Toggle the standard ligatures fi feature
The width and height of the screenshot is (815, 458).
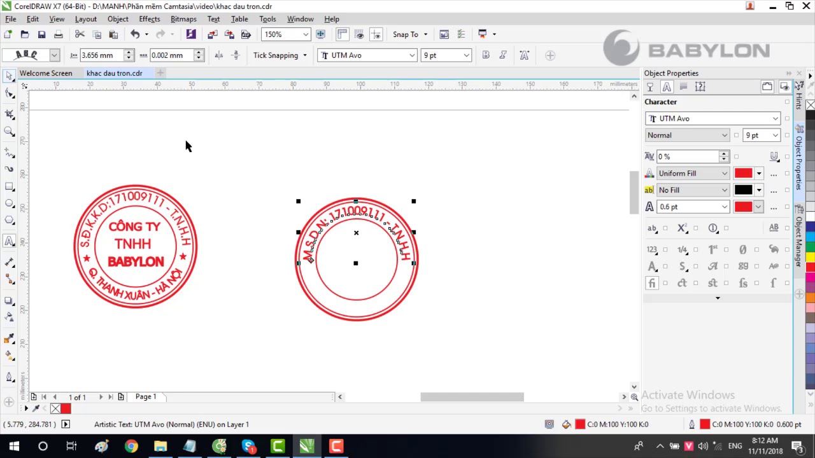click(652, 283)
